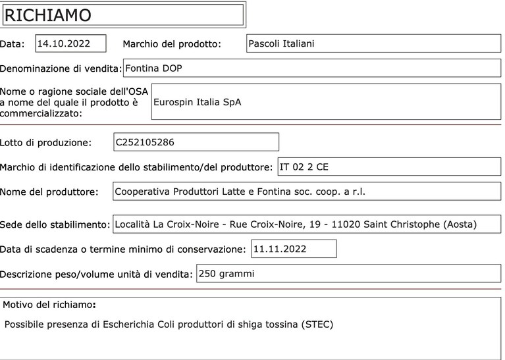Screen dimensions: 505x360
Task: Click the Denominazione di vendita field Fontina DOP
Action: (x=312, y=68)
